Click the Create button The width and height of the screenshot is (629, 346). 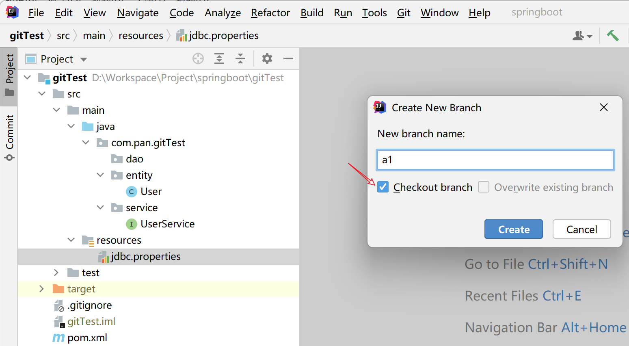pyautogui.click(x=513, y=229)
